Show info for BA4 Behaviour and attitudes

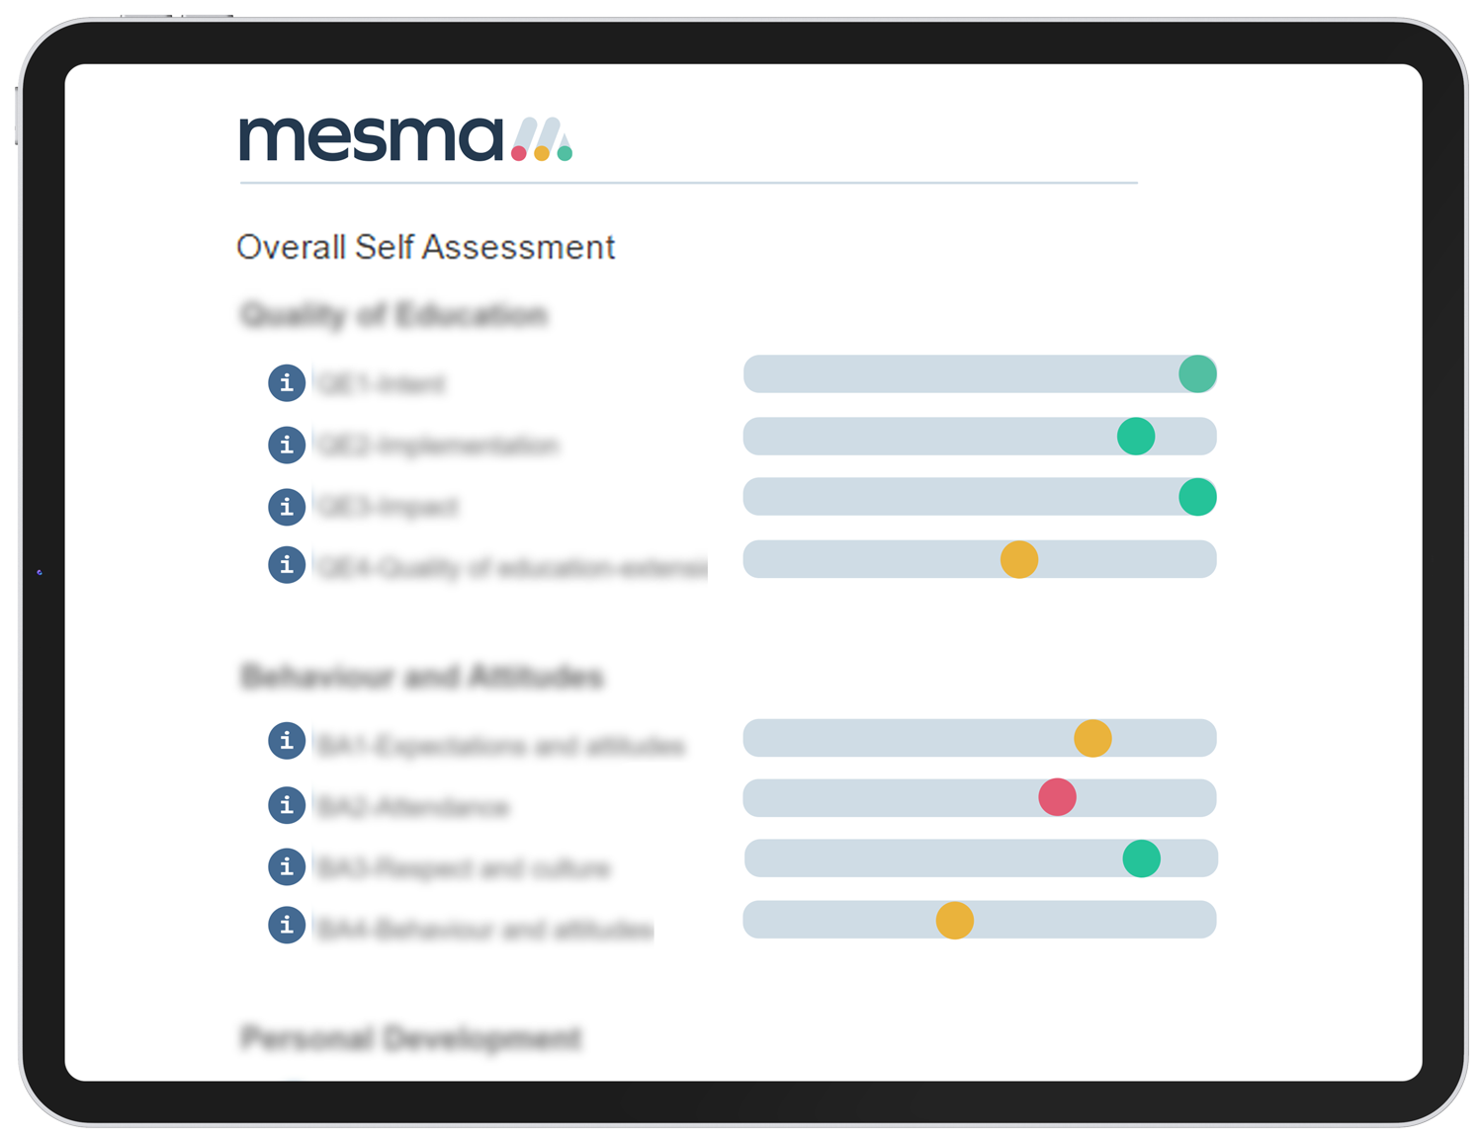pyautogui.click(x=287, y=925)
